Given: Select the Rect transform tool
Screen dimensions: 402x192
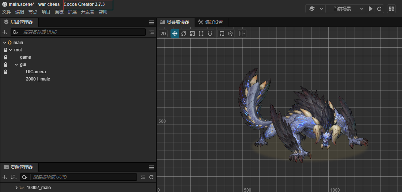Looking at the screenshot, I should point(201,34).
